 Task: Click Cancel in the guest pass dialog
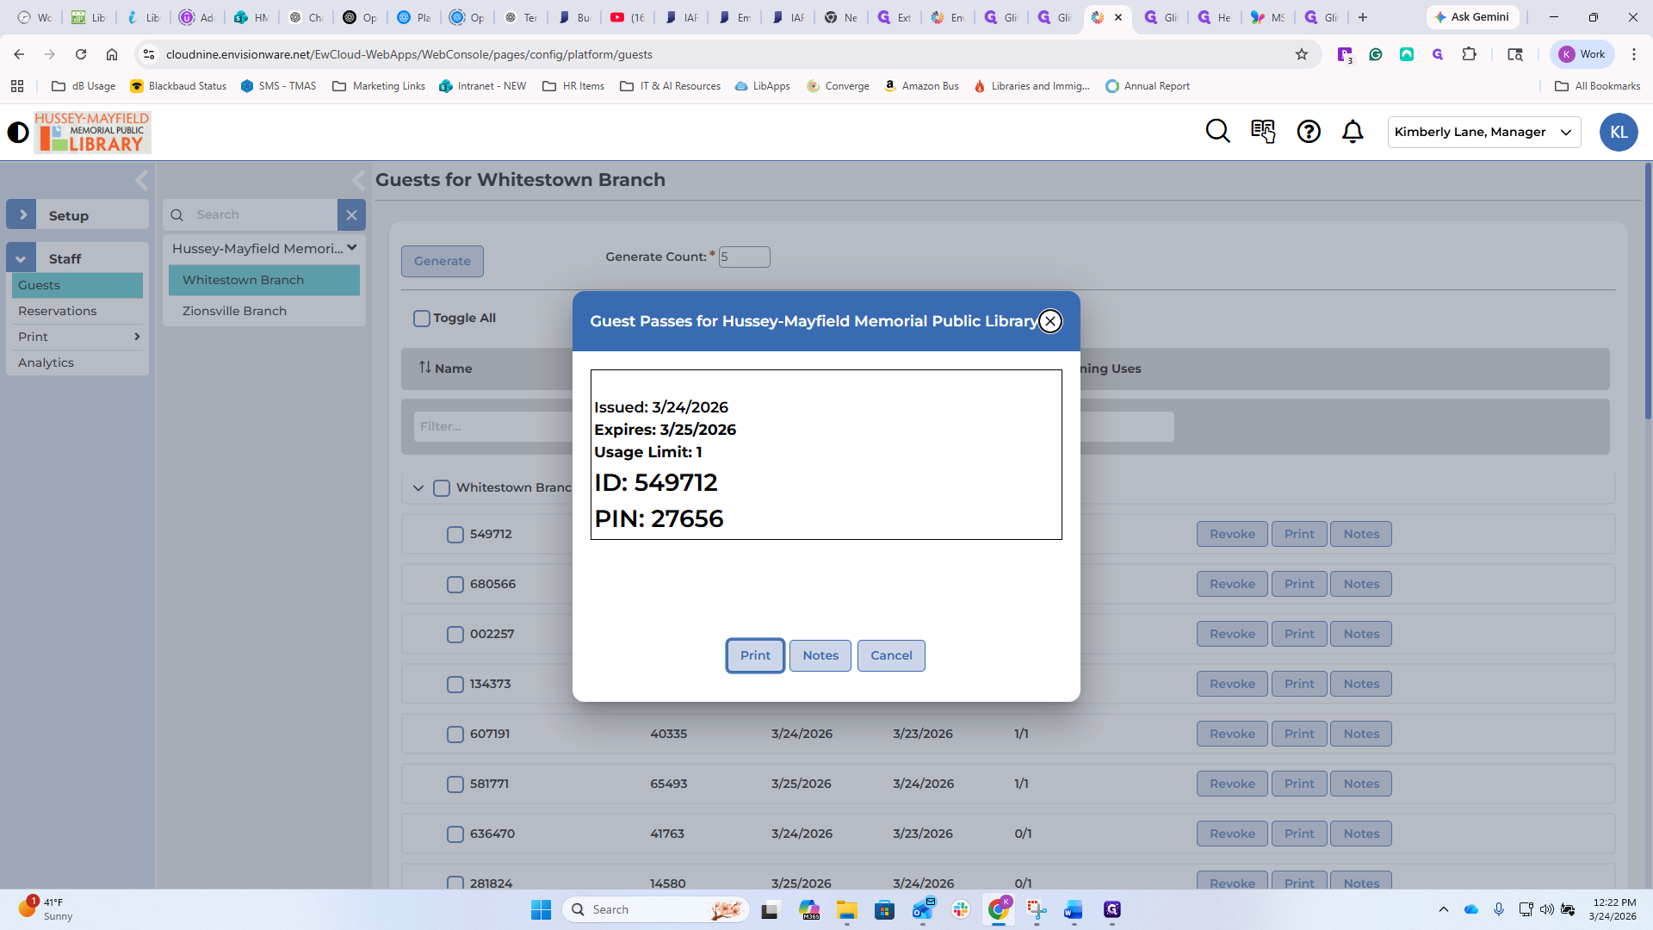point(890,655)
